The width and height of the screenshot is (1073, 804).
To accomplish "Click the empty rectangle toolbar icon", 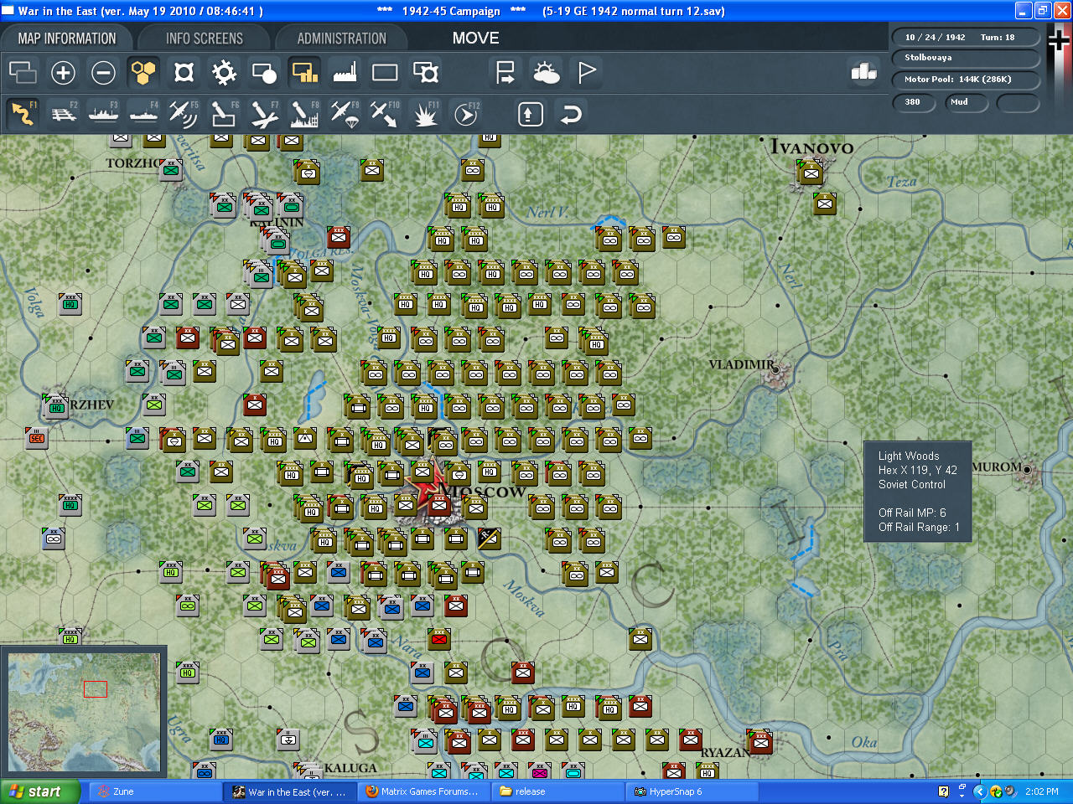I will point(385,73).
